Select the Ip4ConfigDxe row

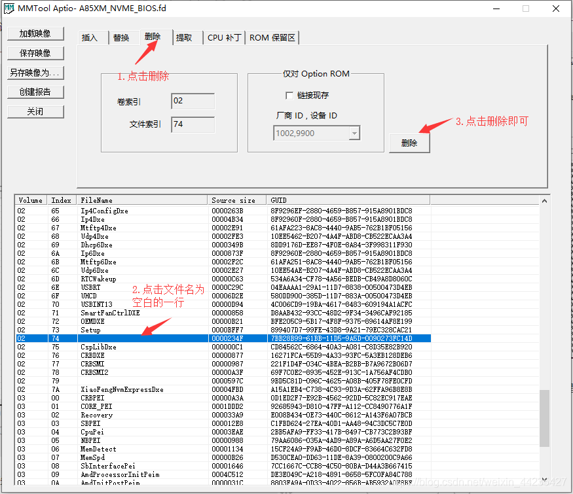click(x=223, y=211)
